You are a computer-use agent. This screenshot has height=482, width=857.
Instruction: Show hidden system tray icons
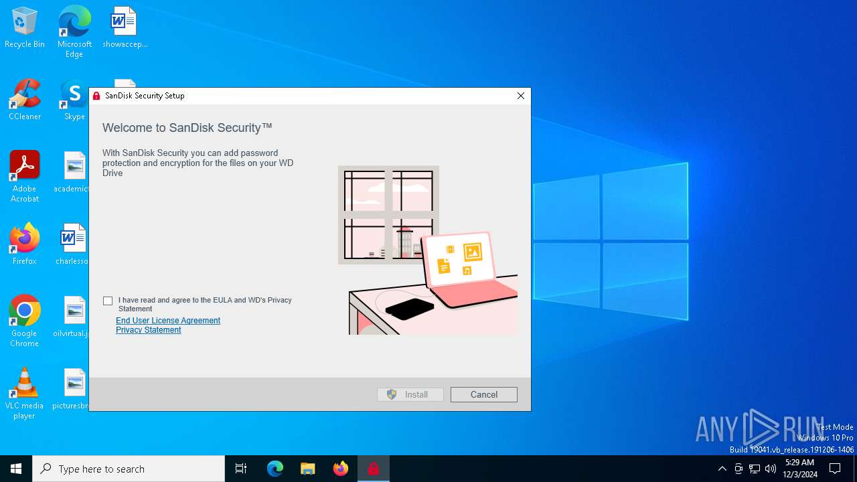[722, 469]
